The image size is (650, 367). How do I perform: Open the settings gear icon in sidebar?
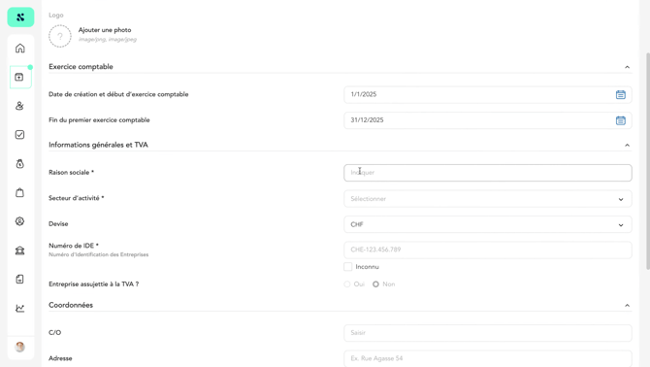coord(20,221)
